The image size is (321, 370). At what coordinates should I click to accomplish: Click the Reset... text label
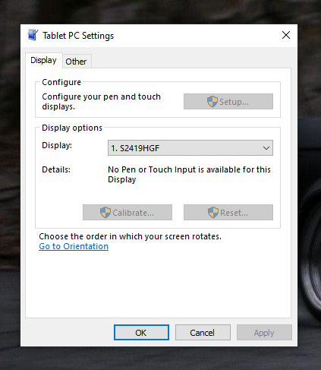[234, 213]
